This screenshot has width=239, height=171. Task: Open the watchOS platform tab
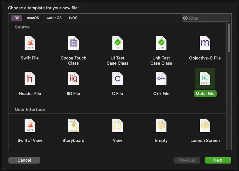[54, 18]
